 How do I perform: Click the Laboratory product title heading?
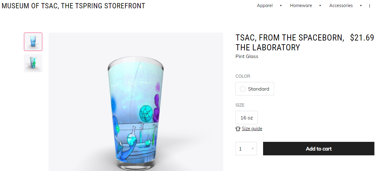pos(289,42)
